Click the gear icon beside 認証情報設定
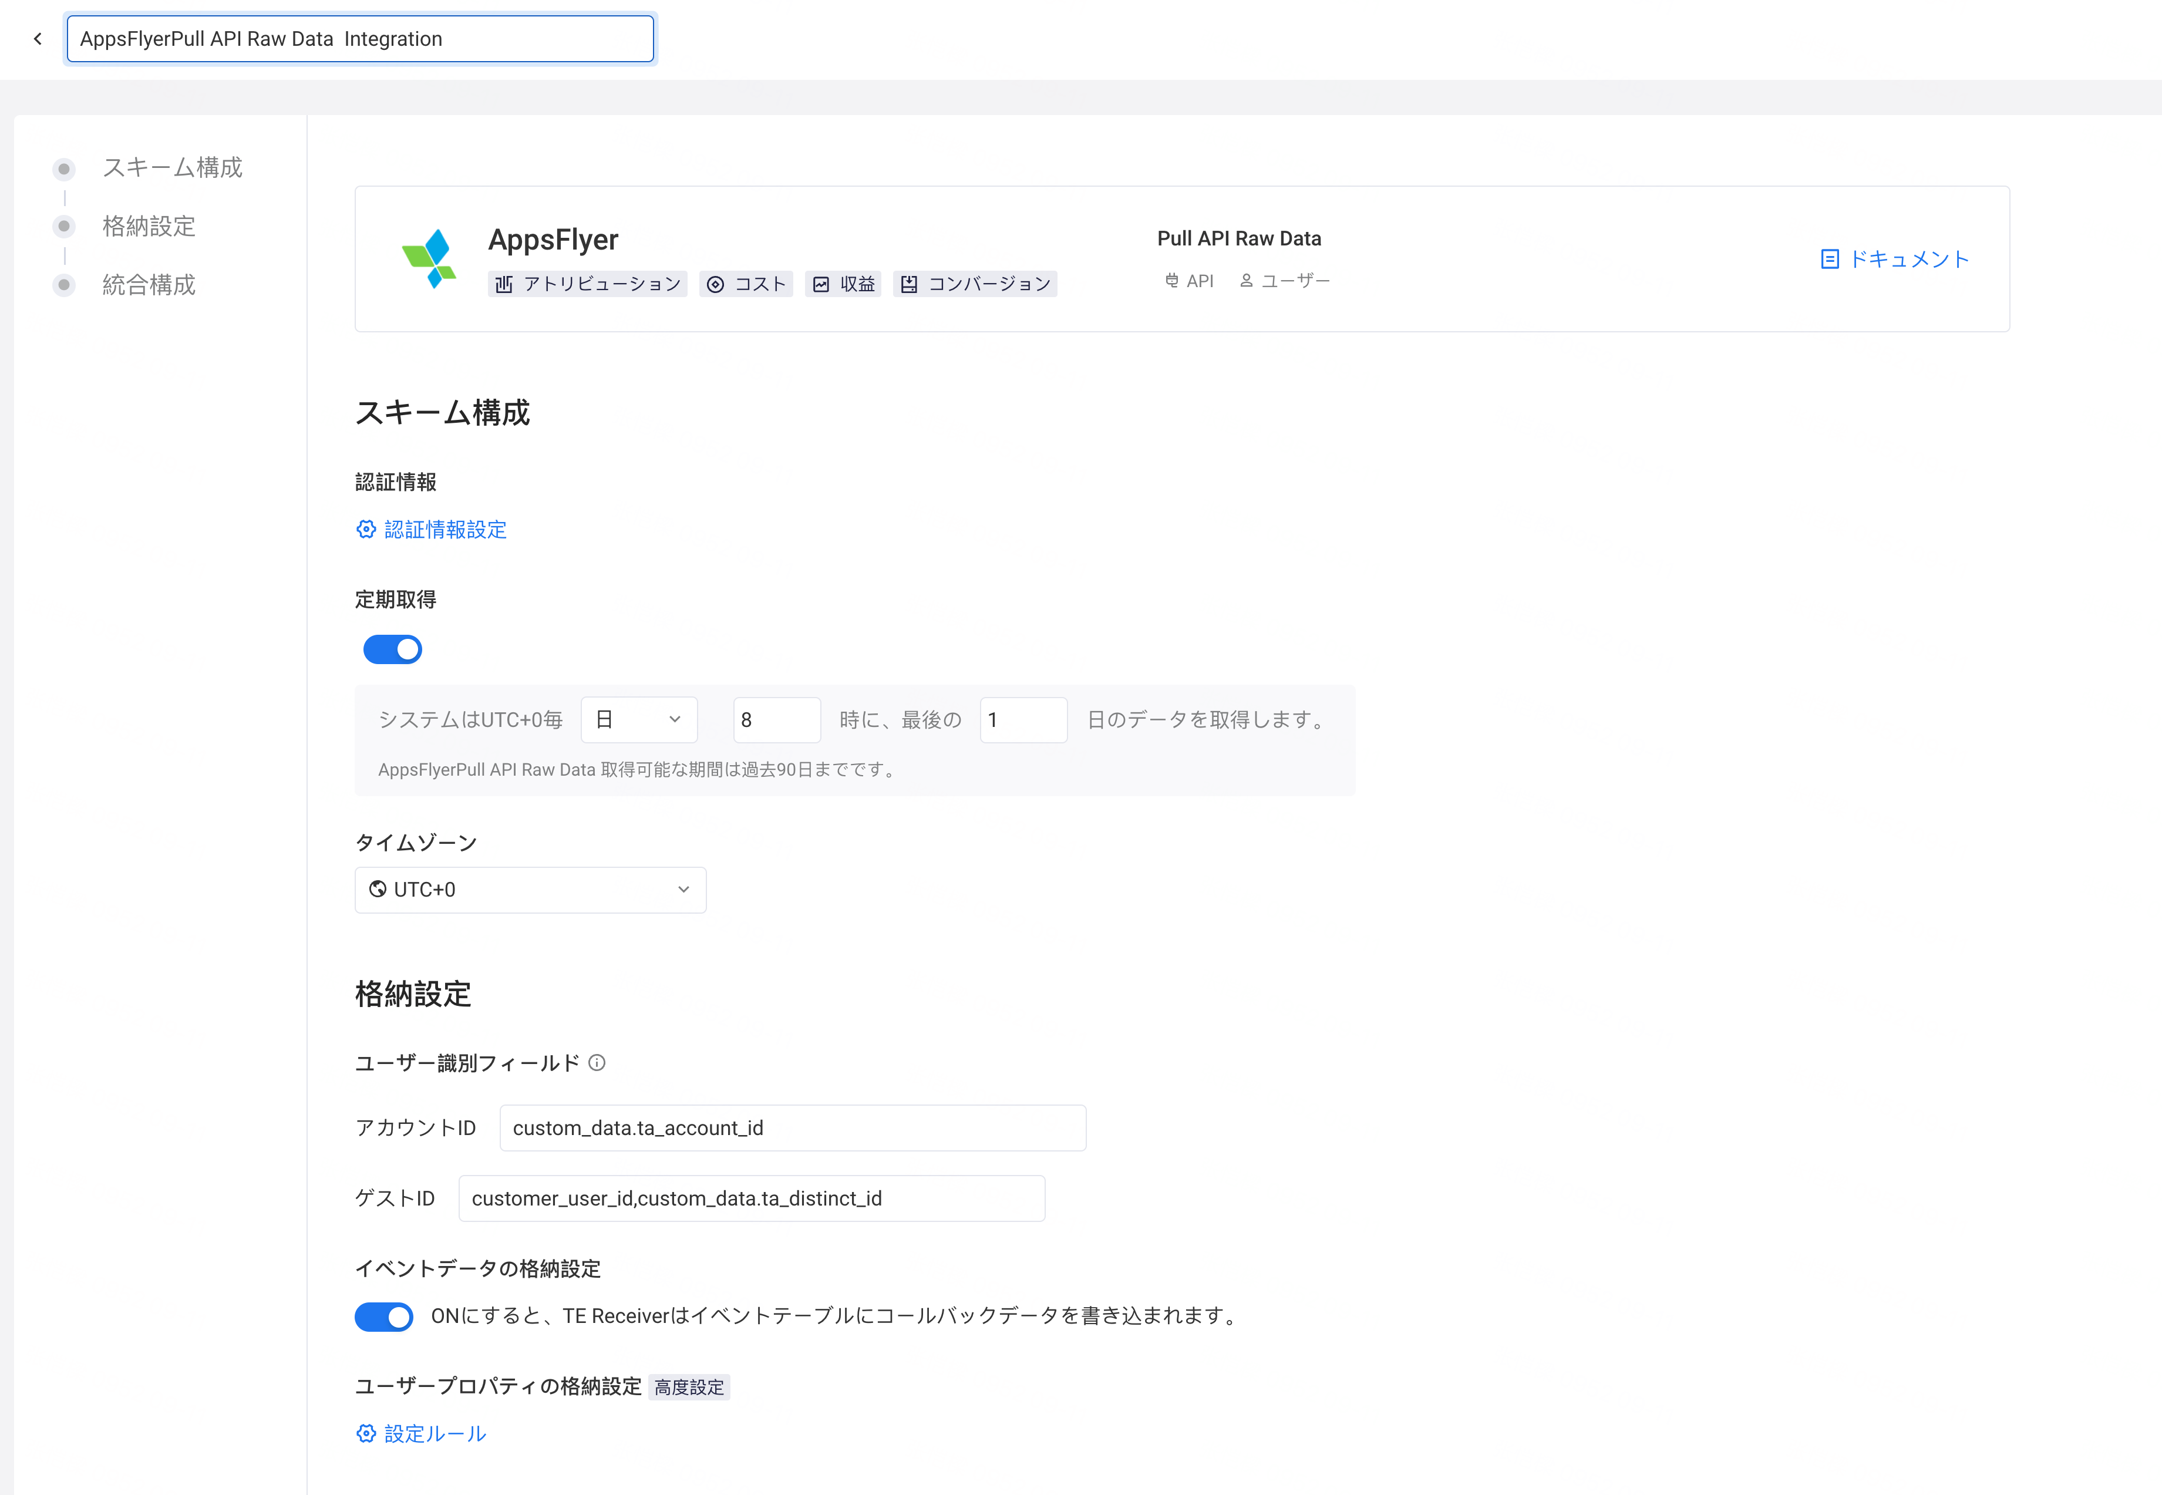The width and height of the screenshot is (2162, 1495). click(x=366, y=529)
